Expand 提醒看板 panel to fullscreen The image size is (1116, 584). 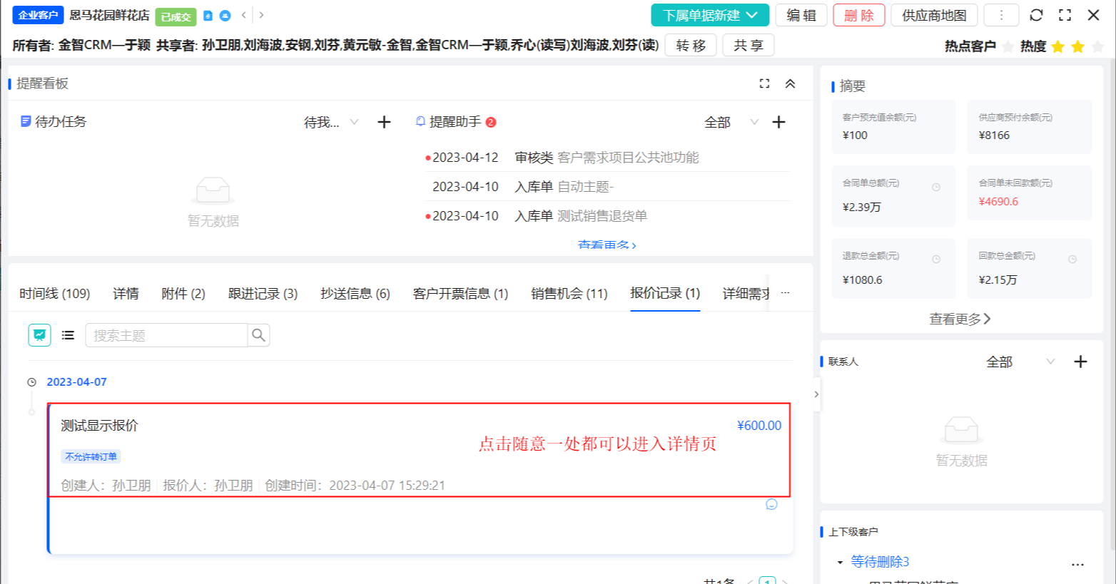point(764,83)
